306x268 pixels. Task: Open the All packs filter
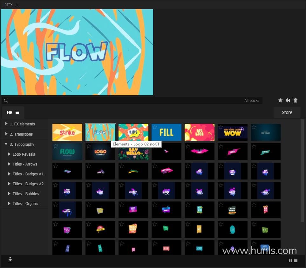click(x=252, y=101)
